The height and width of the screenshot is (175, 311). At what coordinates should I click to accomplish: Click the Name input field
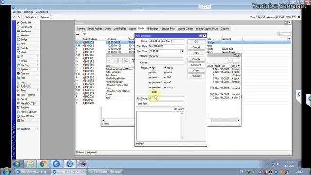(x=166, y=41)
